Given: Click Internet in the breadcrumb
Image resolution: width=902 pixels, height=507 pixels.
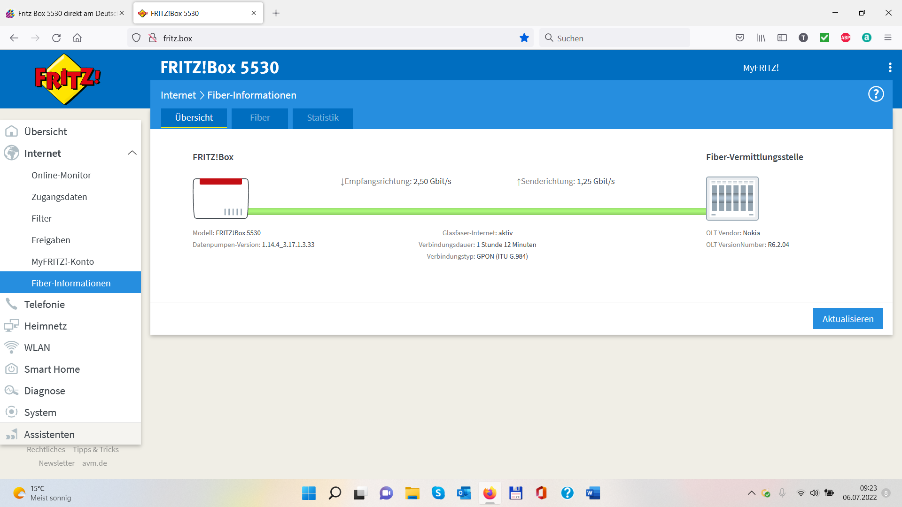Looking at the screenshot, I should coord(178,95).
